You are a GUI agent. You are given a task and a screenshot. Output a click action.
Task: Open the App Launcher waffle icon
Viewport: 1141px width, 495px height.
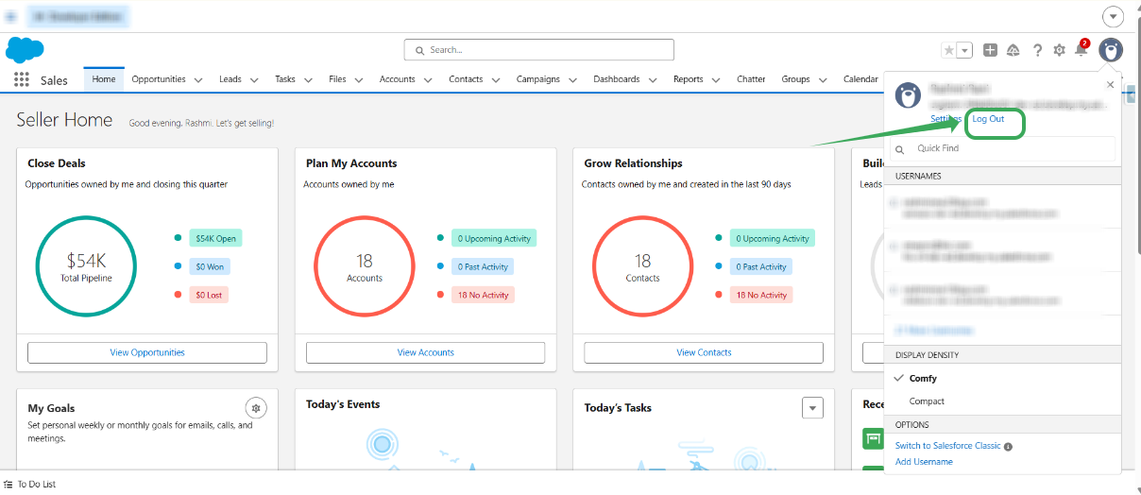pyautogui.click(x=22, y=80)
